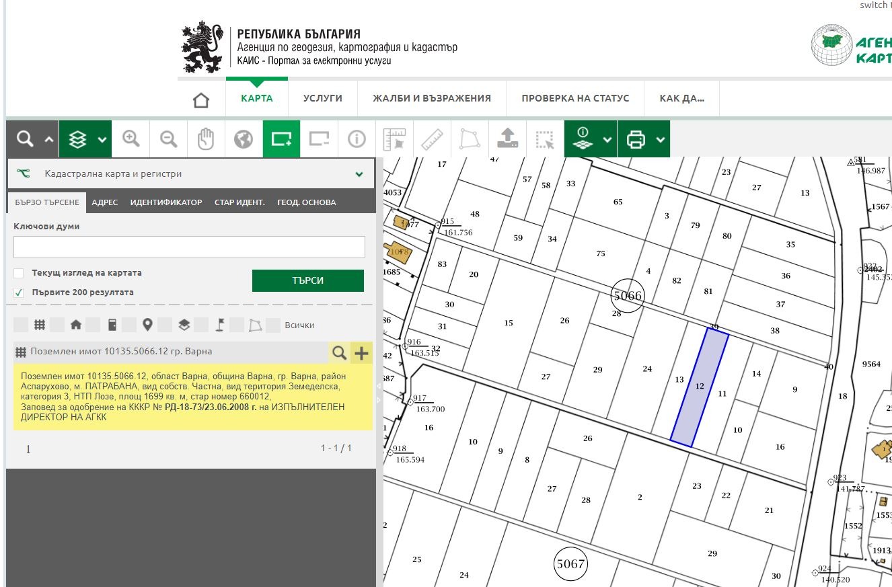Open the 'УСЛУГИ' menu item
This screenshot has height=587, width=892.
322,98
